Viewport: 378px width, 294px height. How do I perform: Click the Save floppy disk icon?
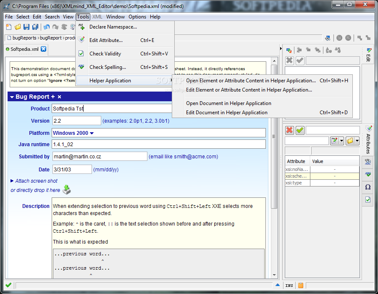26,27
